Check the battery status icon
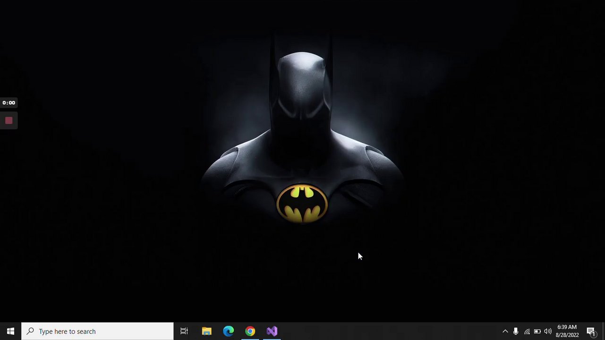Viewport: 605px width, 340px height. 537,331
